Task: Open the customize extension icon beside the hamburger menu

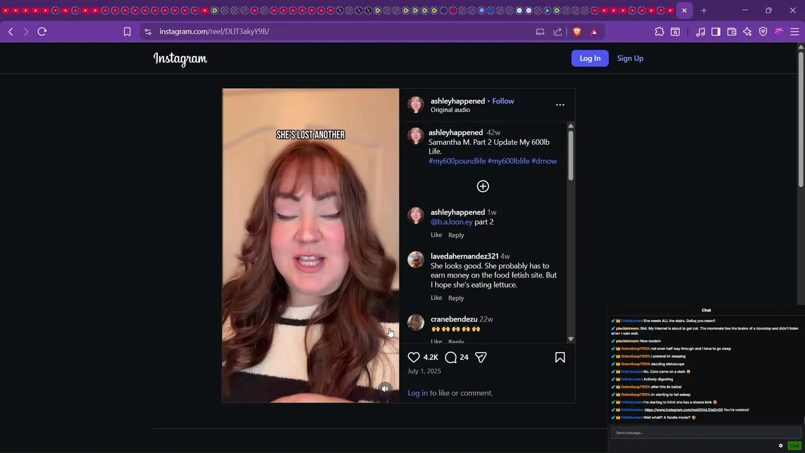Action: coord(779,31)
